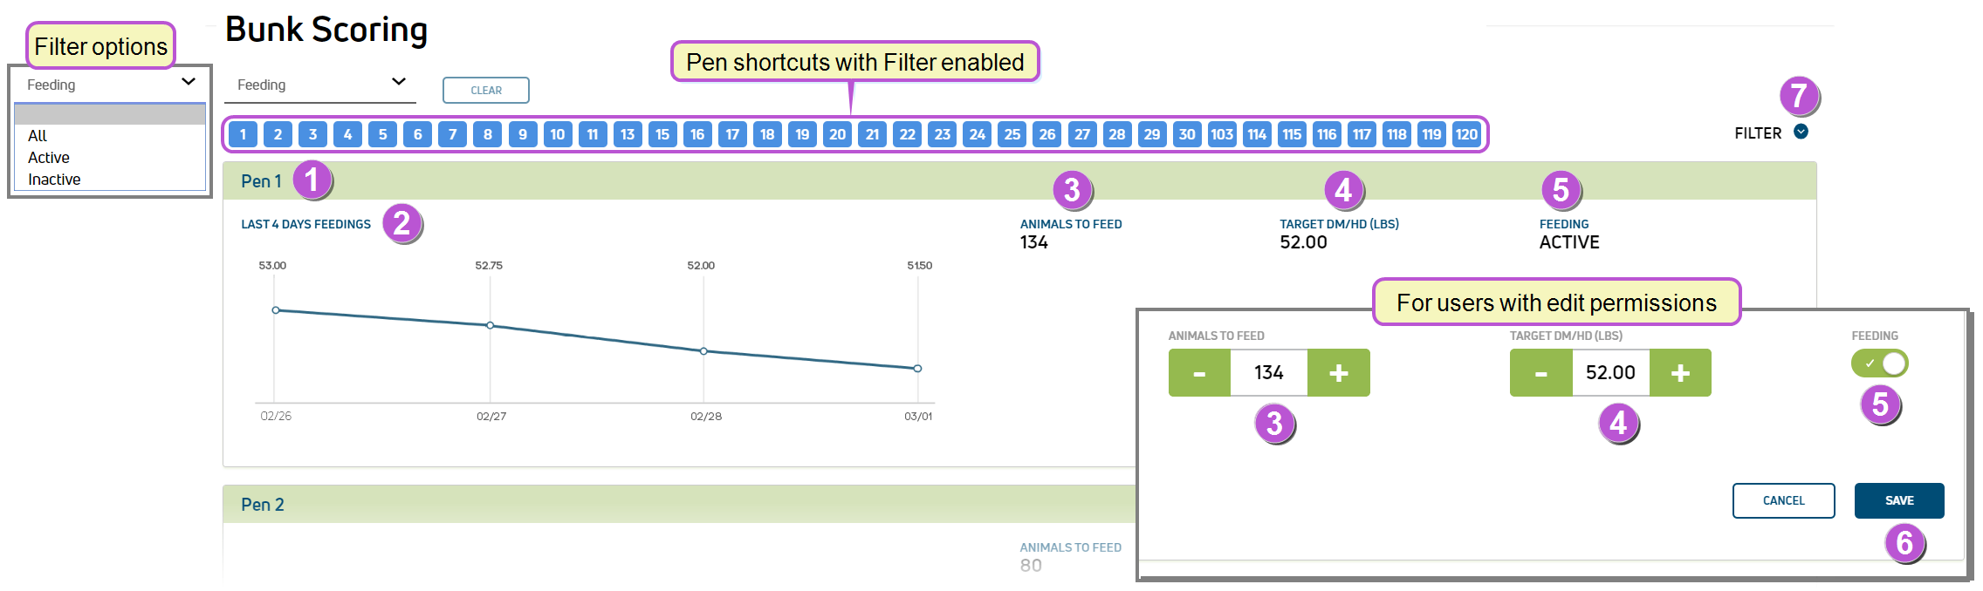
Task: Increase Animals to Feed with plus
Action: click(x=1338, y=373)
